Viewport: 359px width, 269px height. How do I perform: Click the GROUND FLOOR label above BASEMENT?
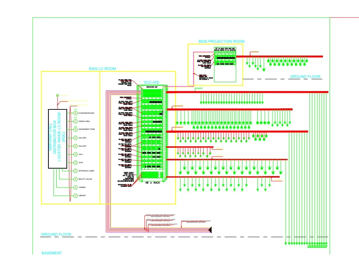pyautogui.click(x=56, y=235)
